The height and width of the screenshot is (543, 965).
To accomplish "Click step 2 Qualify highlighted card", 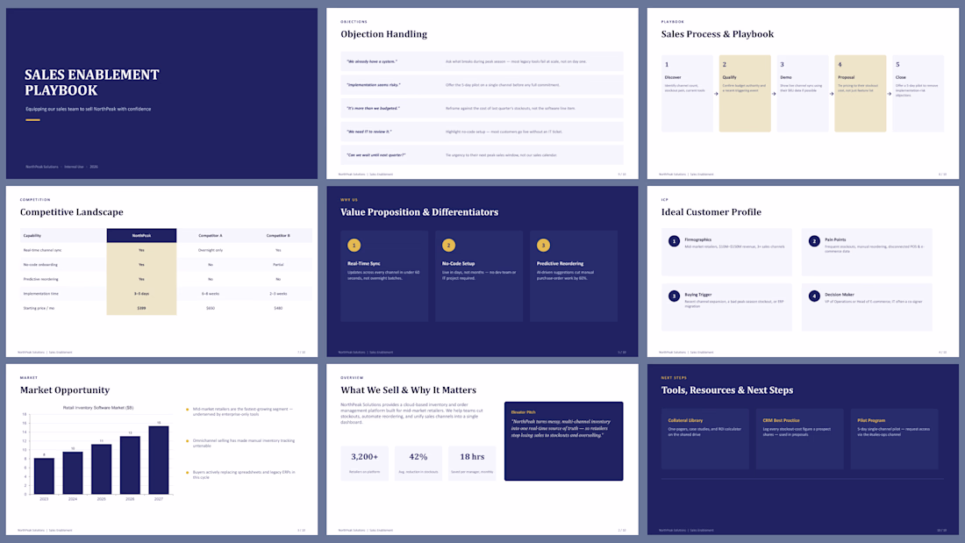I will coord(745,94).
